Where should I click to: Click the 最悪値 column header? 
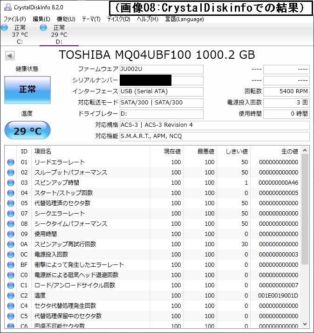(200, 152)
